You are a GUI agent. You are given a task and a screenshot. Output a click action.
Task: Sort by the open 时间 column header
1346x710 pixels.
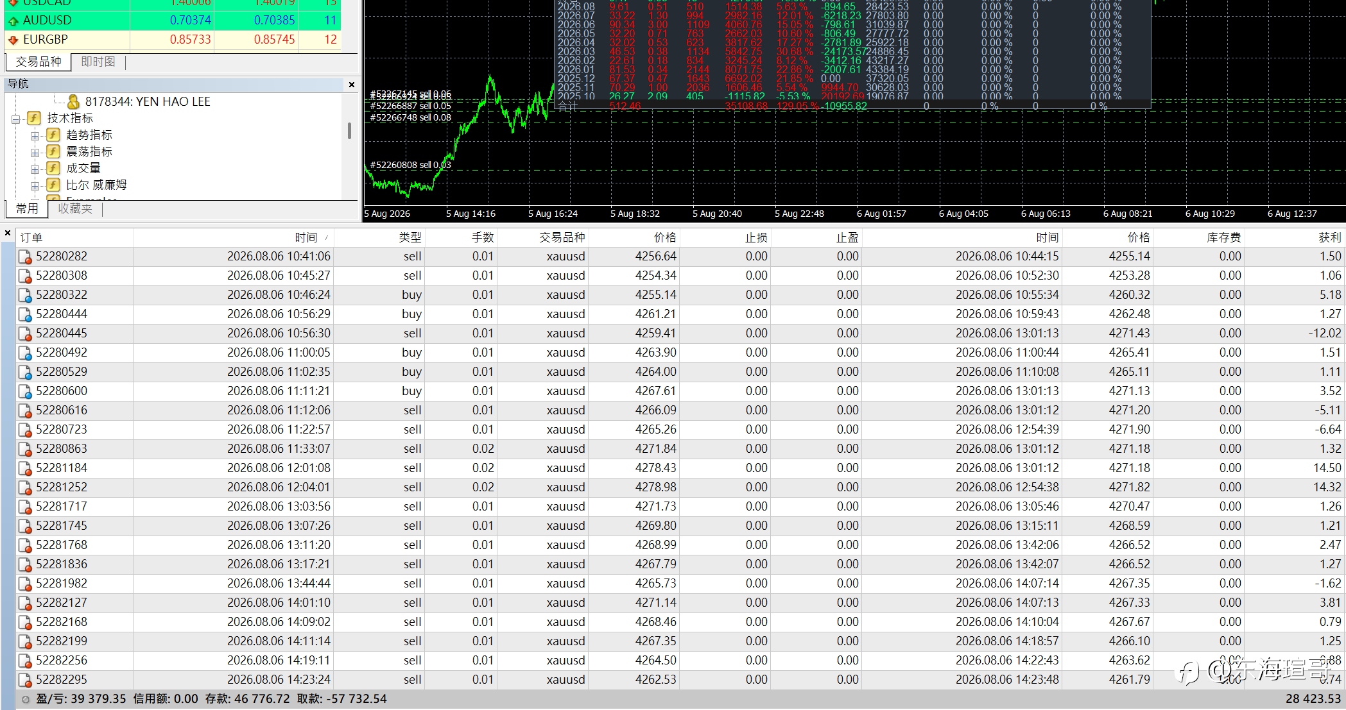pyautogui.click(x=234, y=237)
